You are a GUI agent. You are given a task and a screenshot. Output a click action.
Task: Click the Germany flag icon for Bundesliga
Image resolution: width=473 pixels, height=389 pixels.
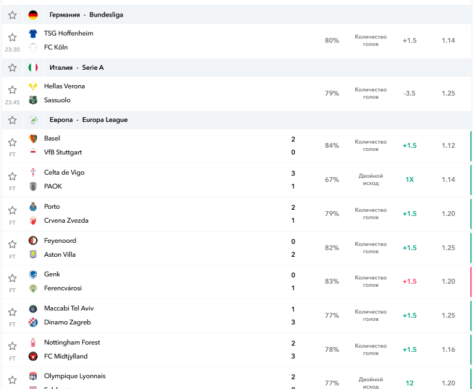[33, 15]
